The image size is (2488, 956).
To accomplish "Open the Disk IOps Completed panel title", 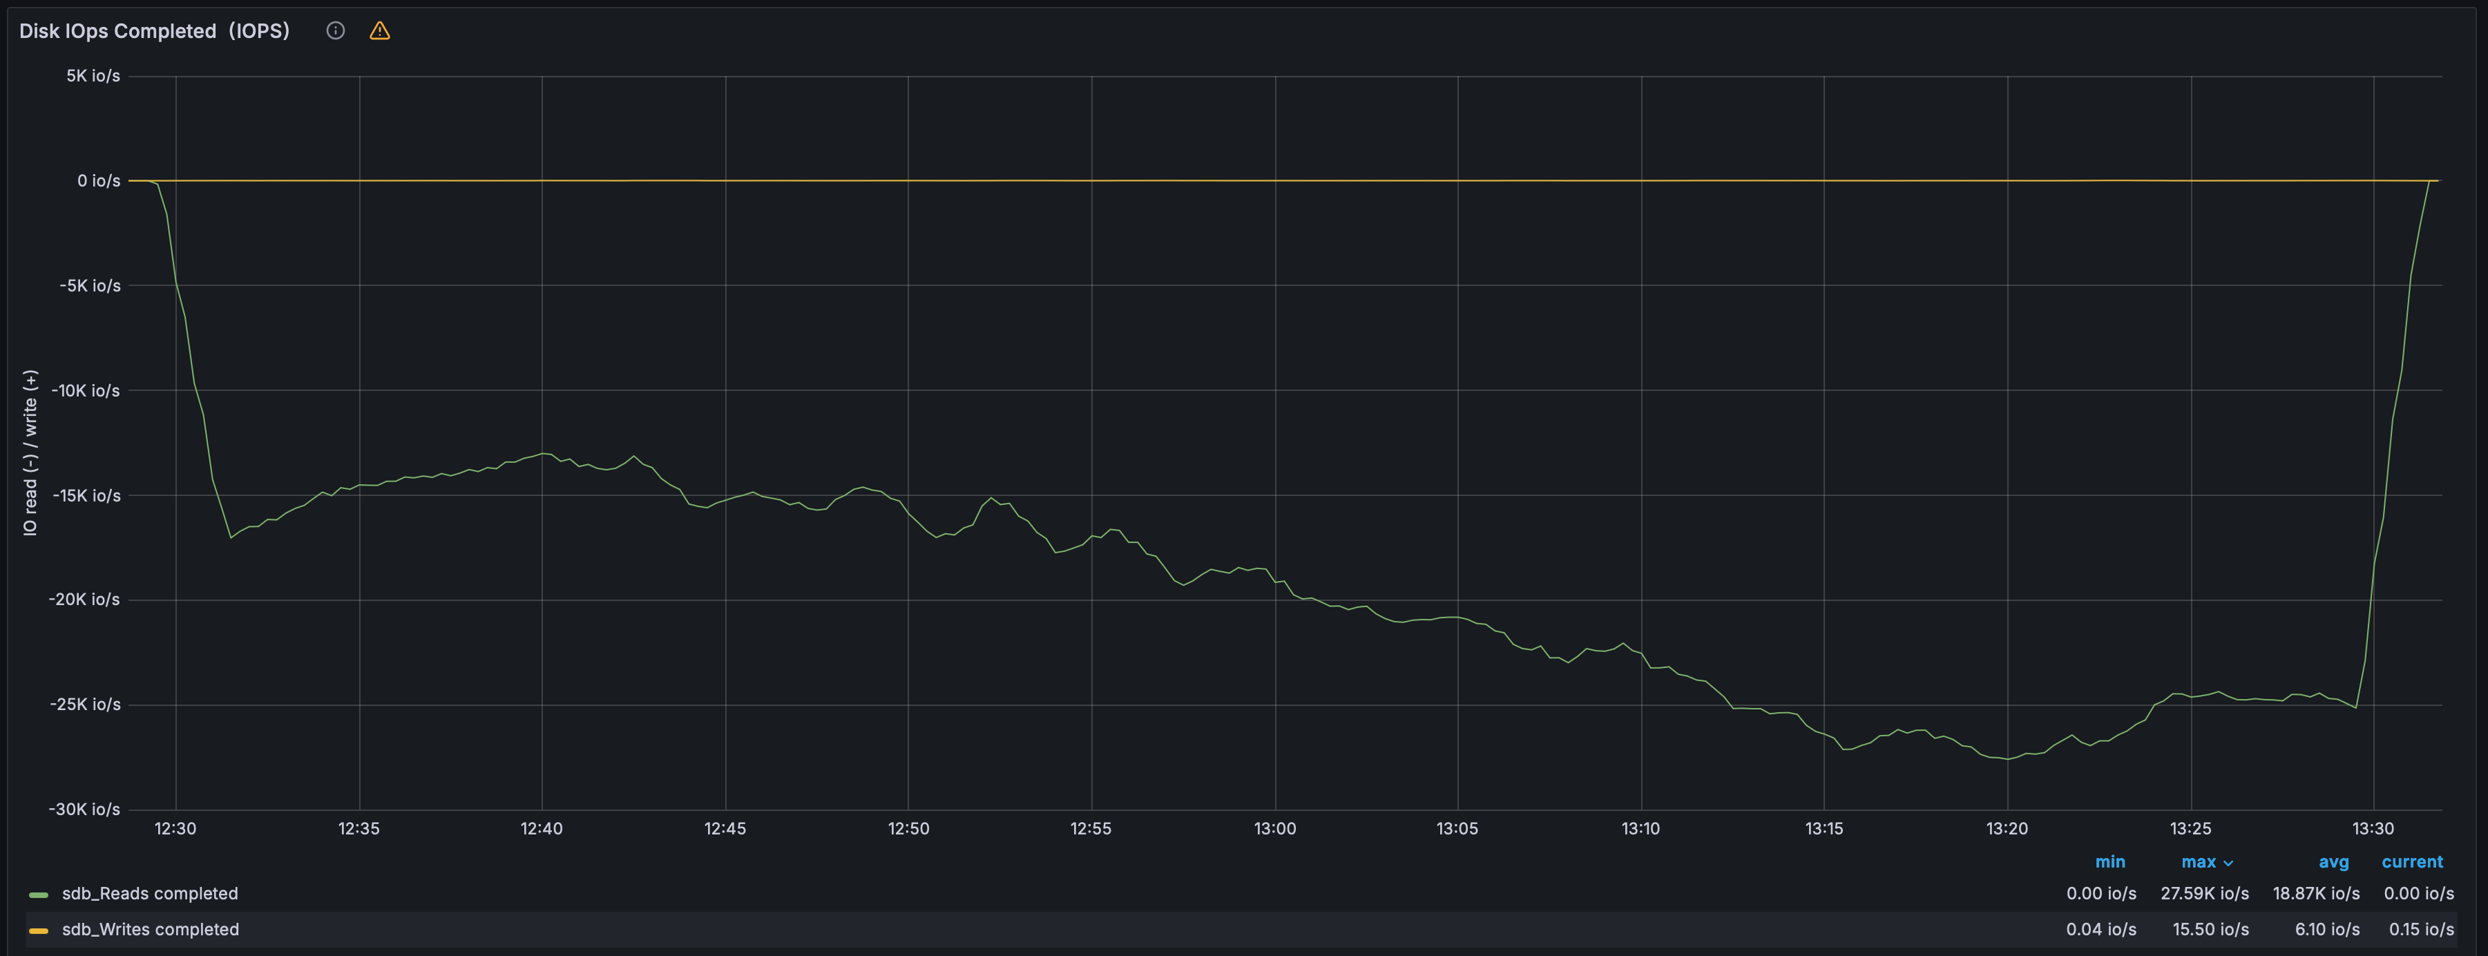I will (x=155, y=31).
